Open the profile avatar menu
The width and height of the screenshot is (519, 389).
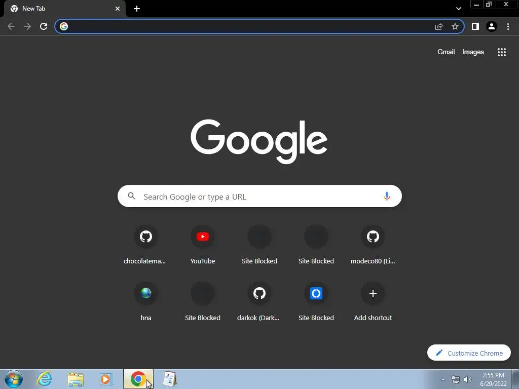pyautogui.click(x=492, y=26)
